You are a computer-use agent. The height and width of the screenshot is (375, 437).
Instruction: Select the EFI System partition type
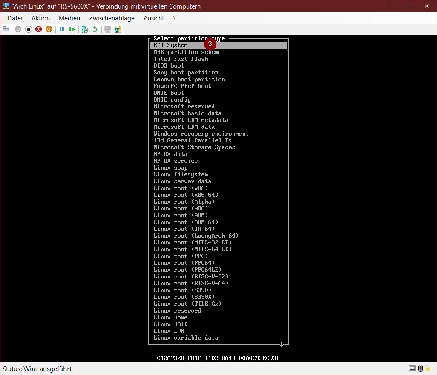(170, 45)
